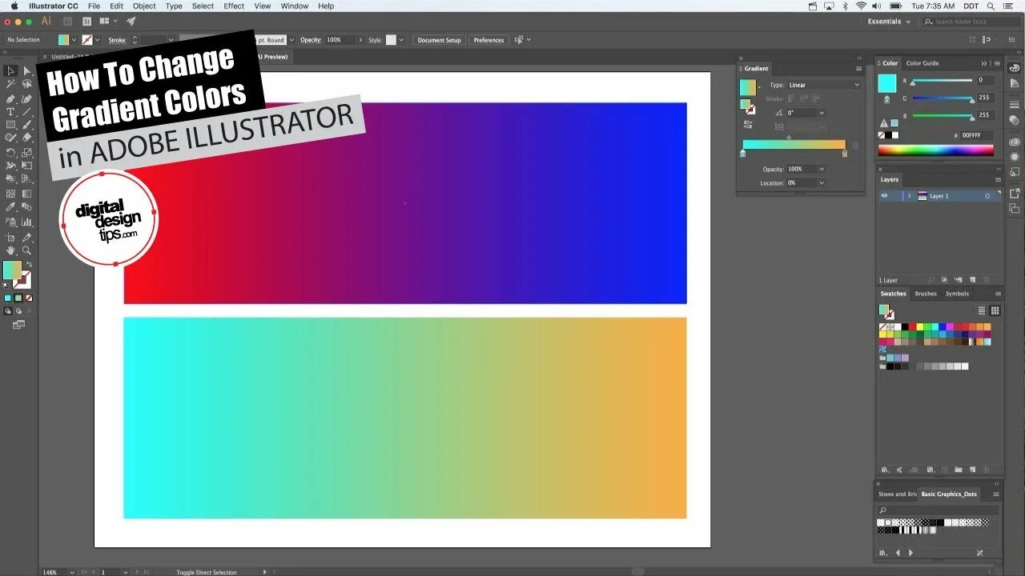Select the Lasso tool

(26, 84)
